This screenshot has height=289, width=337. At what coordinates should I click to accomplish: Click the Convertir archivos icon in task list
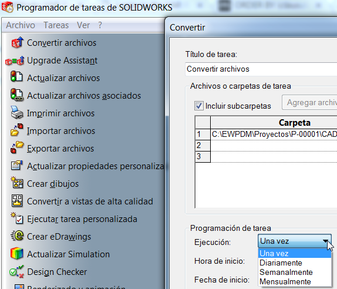pos(17,42)
